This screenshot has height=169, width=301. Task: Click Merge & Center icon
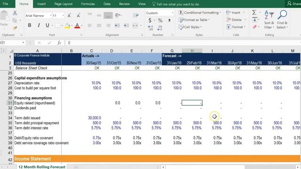pyautogui.click(x=135, y=25)
